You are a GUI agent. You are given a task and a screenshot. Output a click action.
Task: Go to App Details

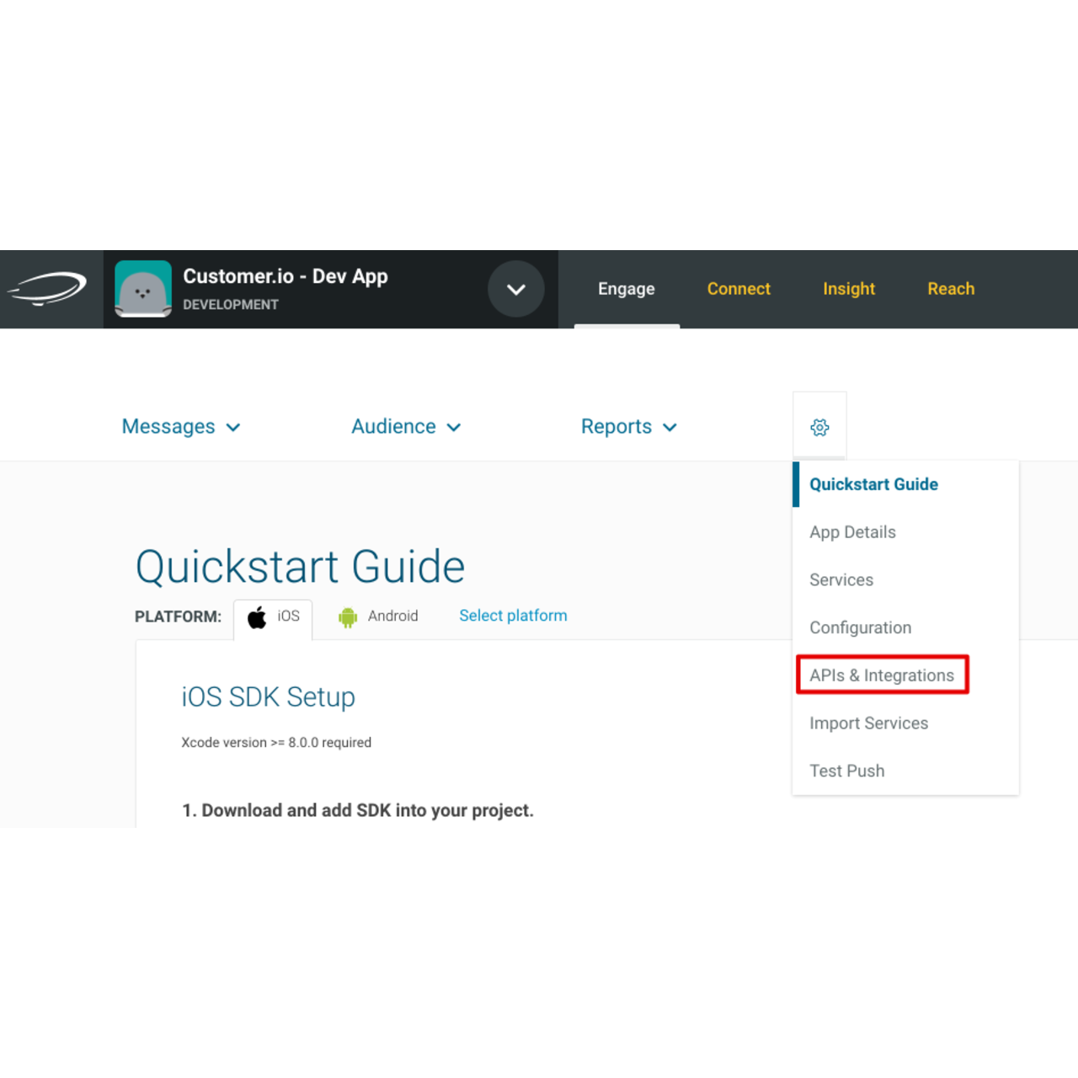[x=852, y=532]
